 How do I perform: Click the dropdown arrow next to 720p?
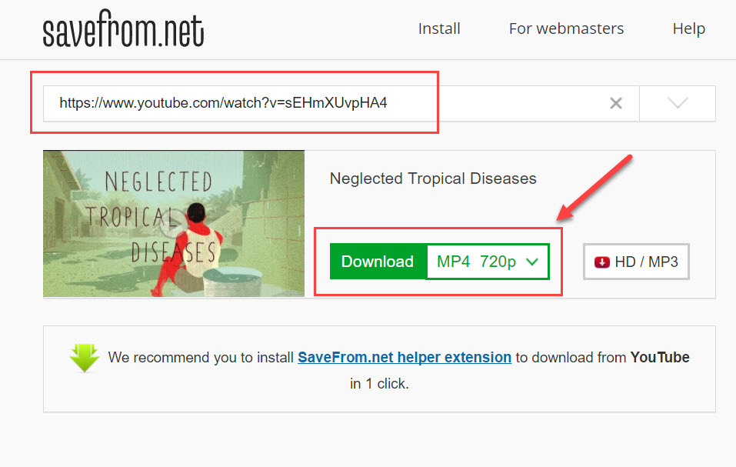(532, 262)
